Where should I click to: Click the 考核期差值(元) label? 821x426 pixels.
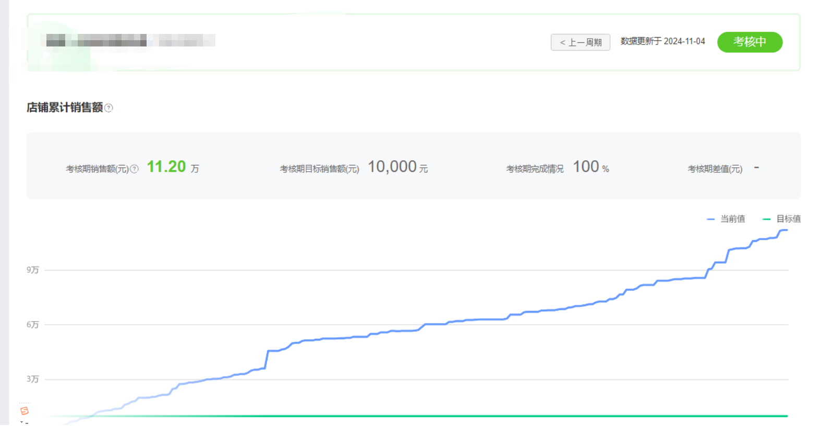click(715, 169)
